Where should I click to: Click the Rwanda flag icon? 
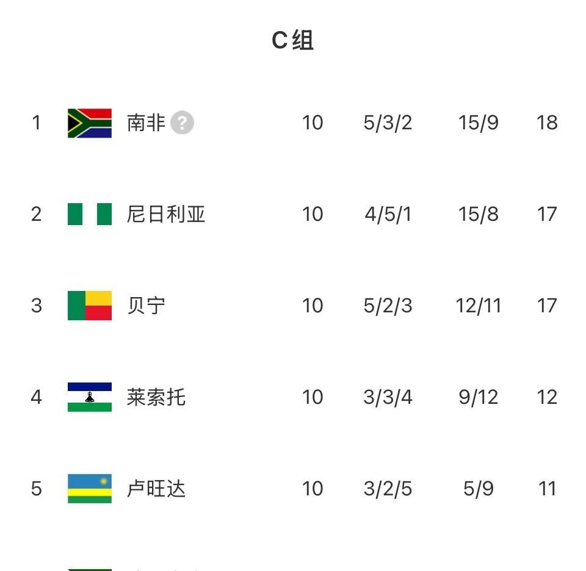[x=90, y=489]
